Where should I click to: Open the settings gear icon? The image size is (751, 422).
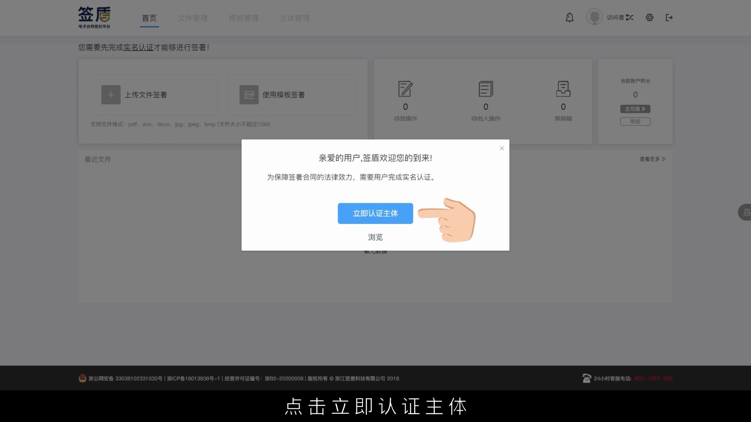650,18
